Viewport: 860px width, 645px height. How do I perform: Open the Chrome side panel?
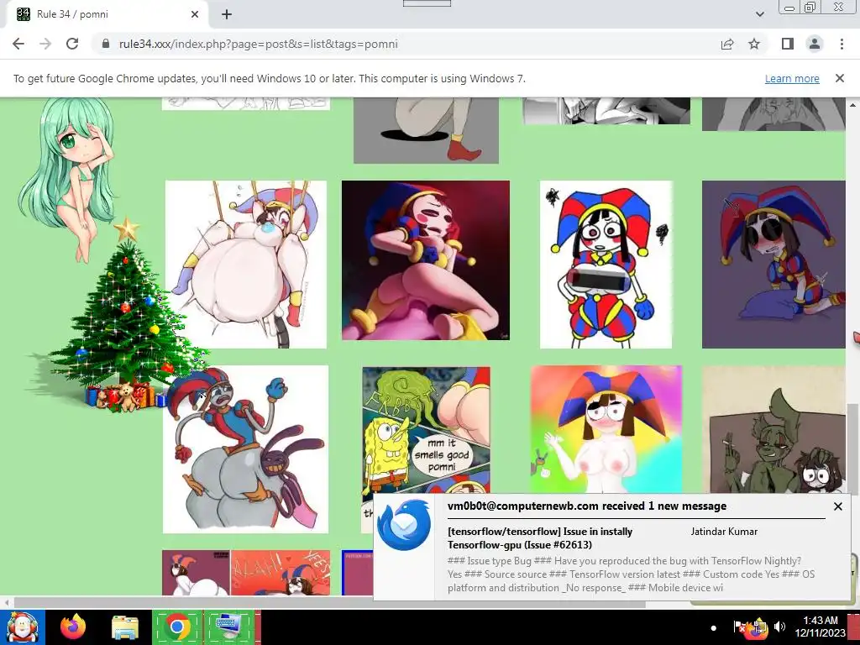coord(788,44)
